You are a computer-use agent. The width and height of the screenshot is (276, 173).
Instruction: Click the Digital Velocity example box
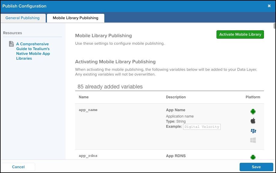pos(202,127)
